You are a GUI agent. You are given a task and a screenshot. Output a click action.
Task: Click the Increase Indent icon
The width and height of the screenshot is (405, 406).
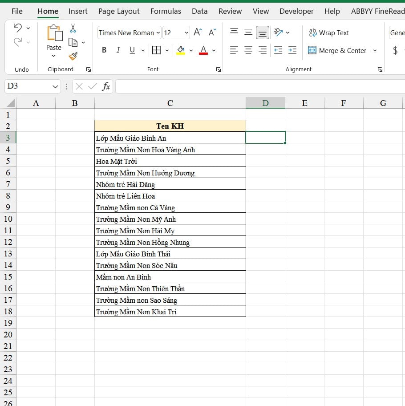292,50
